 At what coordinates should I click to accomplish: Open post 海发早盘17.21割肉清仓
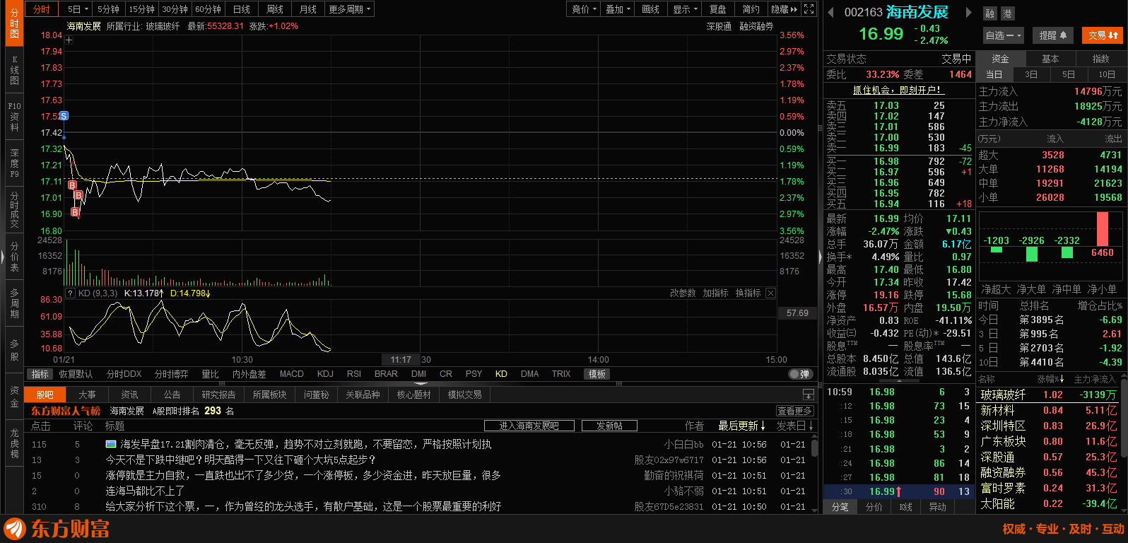(x=306, y=444)
